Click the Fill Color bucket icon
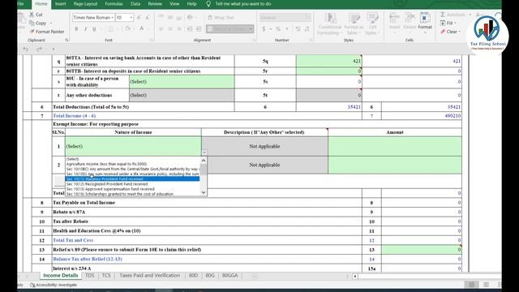Image resolution: width=519 pixels, height=292 pixels. (128, 29)
